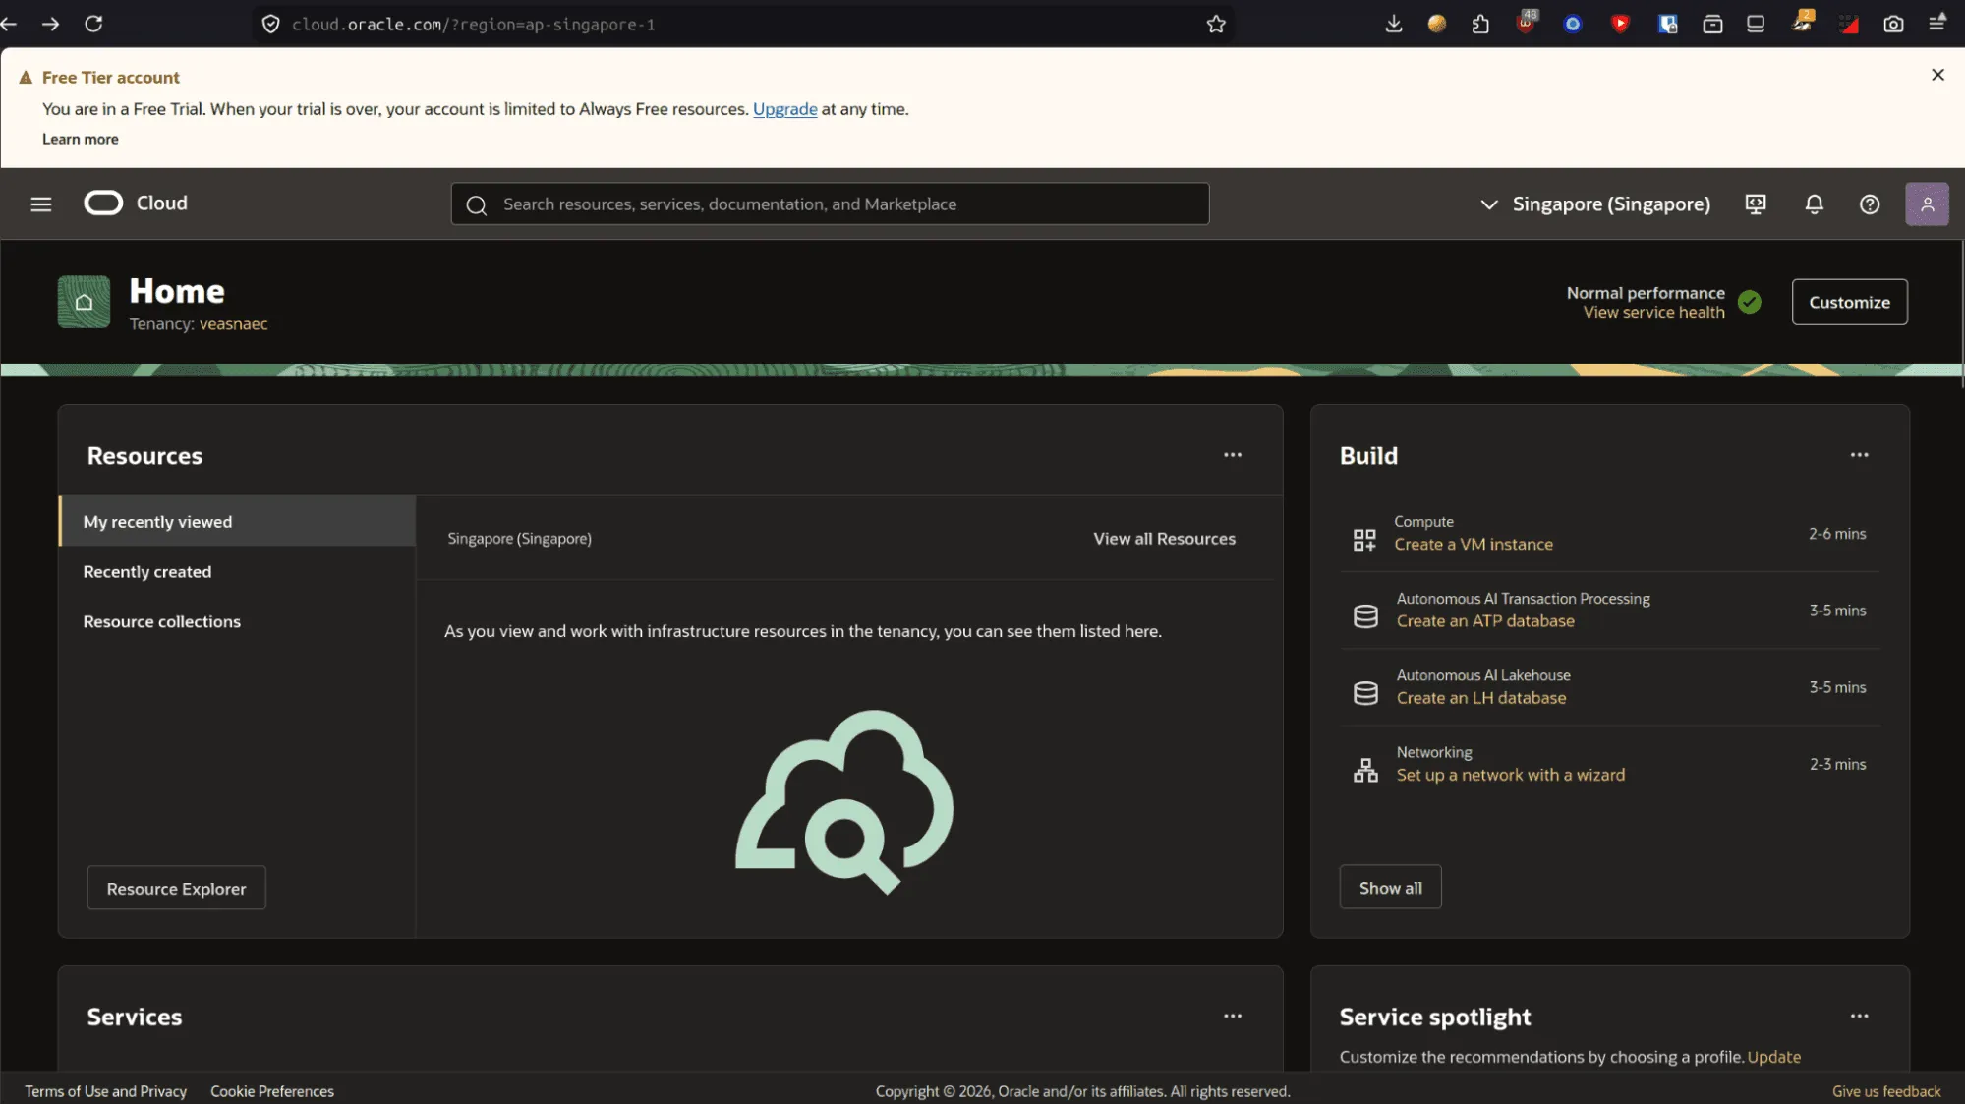Click Create an ATP database
This screenshot has height=1105, width=1965.
[1485, 621]
